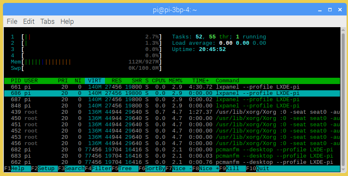This screenshot has width=348, height=176.
Task: Open the Help menu in the menu bar
Action: 67,21
